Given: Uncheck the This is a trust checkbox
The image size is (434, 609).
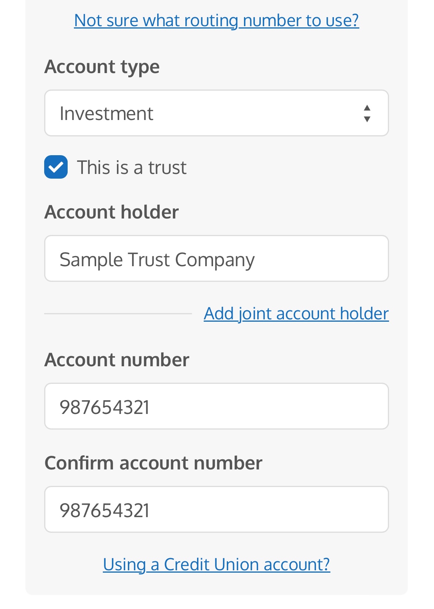Looking at the screenshot, I should click(56, 167).
